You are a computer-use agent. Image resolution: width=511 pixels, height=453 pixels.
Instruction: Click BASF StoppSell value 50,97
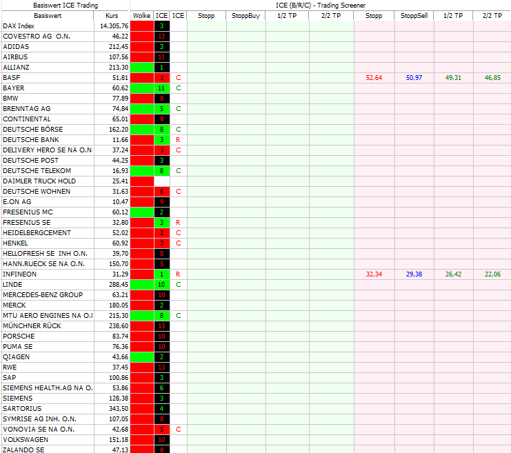tap(414, 78)
